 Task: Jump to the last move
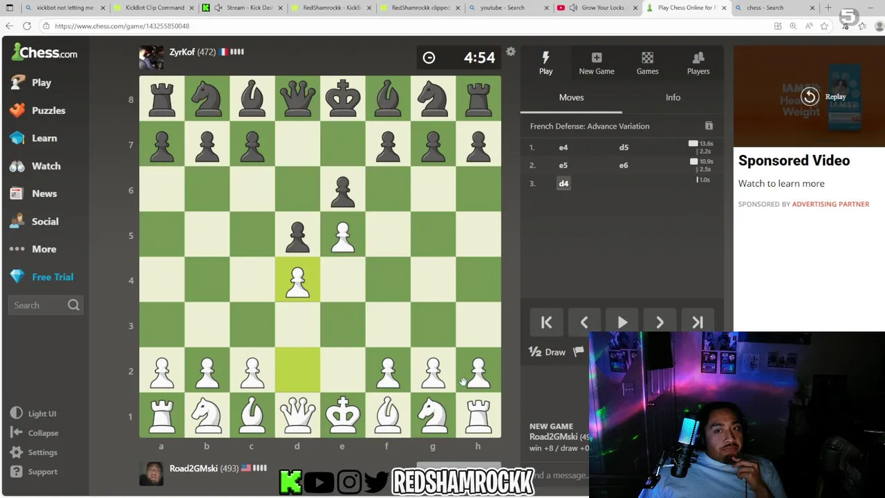pos(697,322)
